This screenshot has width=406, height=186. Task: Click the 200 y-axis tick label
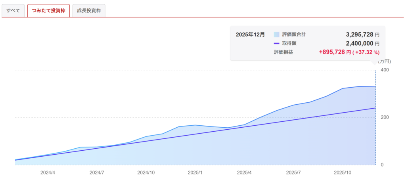tap(385, 117)
